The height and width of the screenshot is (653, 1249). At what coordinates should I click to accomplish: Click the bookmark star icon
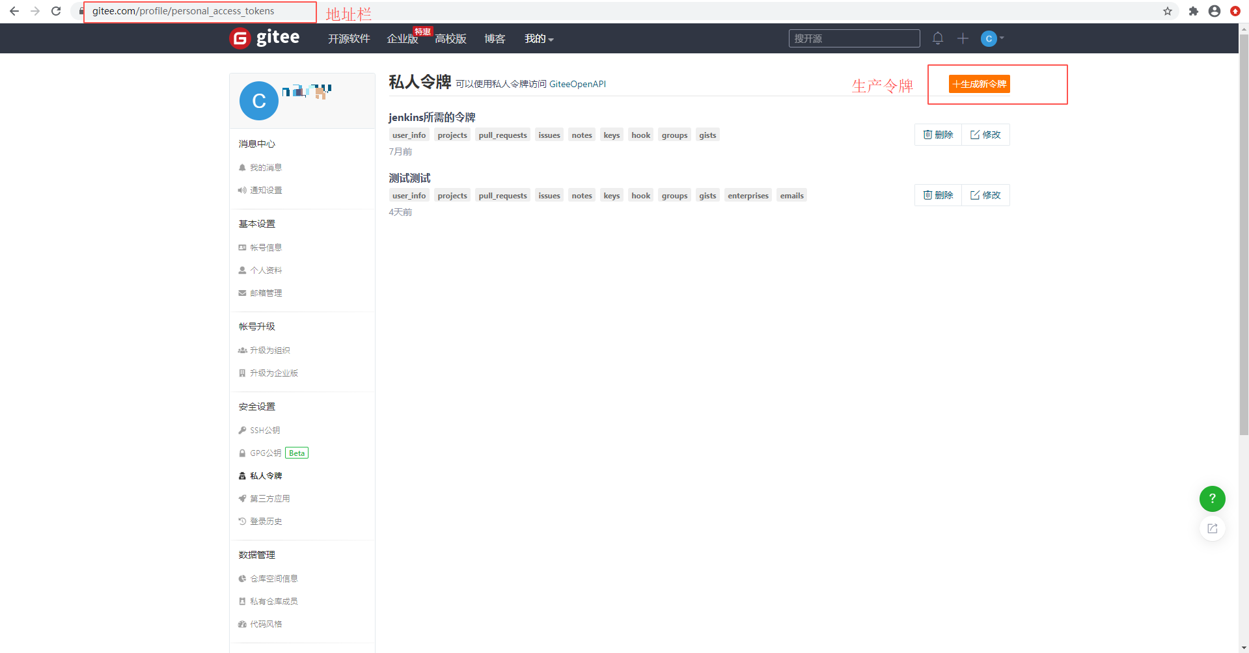pyautogui.click(x=1168, y=11)
